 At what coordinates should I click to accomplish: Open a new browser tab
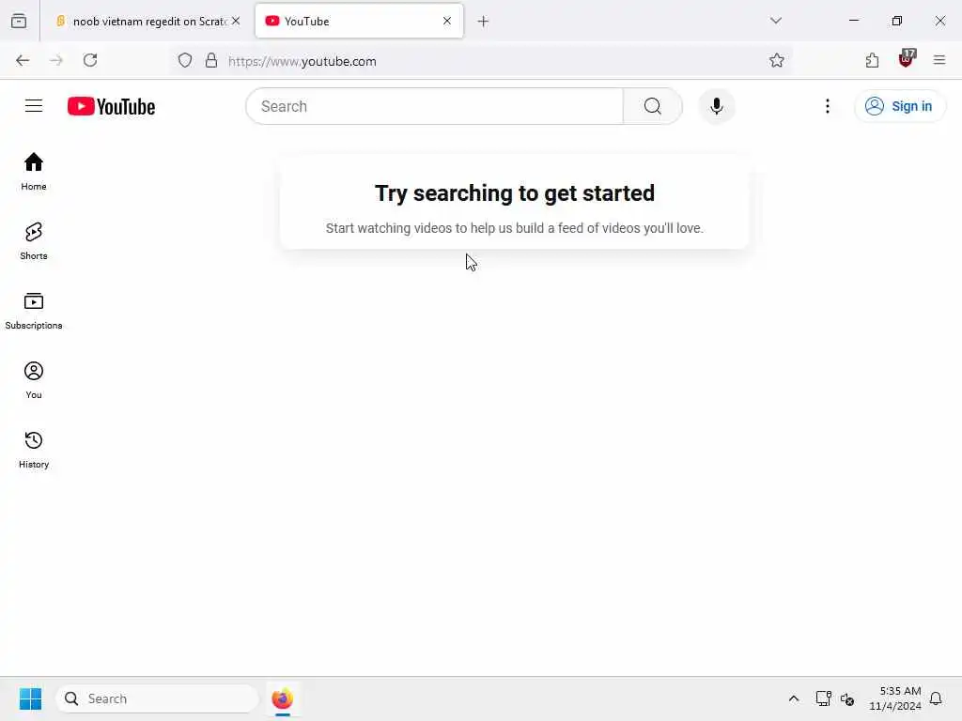[x=483, y=22]
